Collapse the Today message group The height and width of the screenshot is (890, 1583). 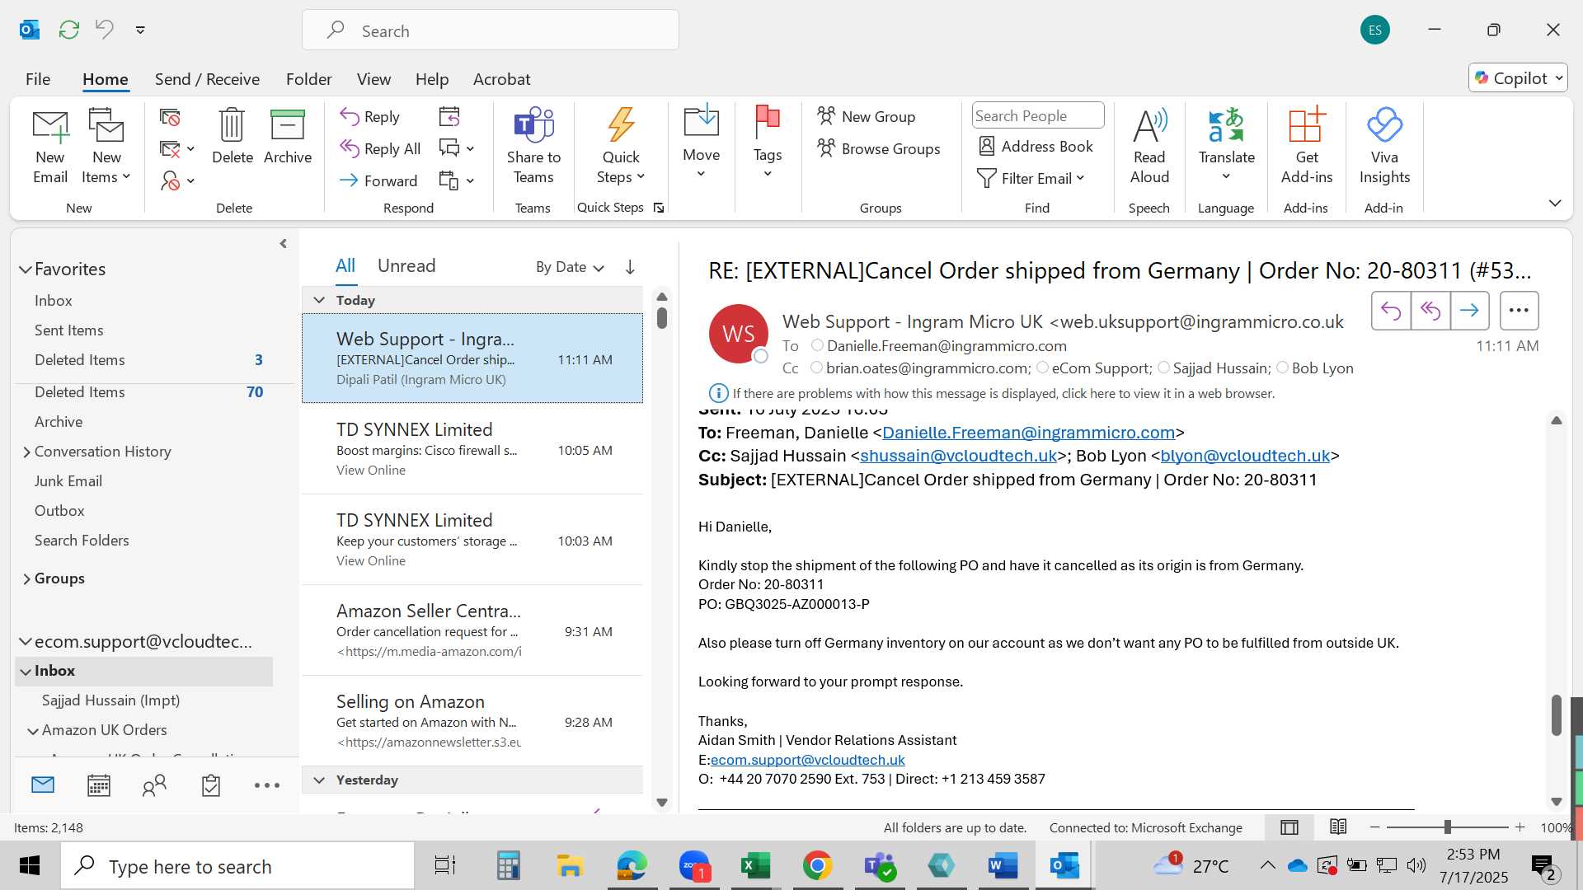[x=319, y=300]
